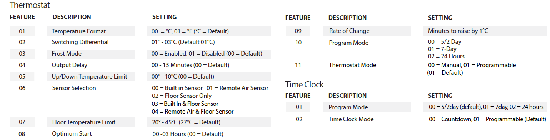The height and width of the screenshot is (140, 550).
Task: Select Thermostat feature number 03 cell
Action: coord(22,54)
